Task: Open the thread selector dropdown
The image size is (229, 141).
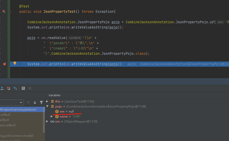Action: [21, 102]
